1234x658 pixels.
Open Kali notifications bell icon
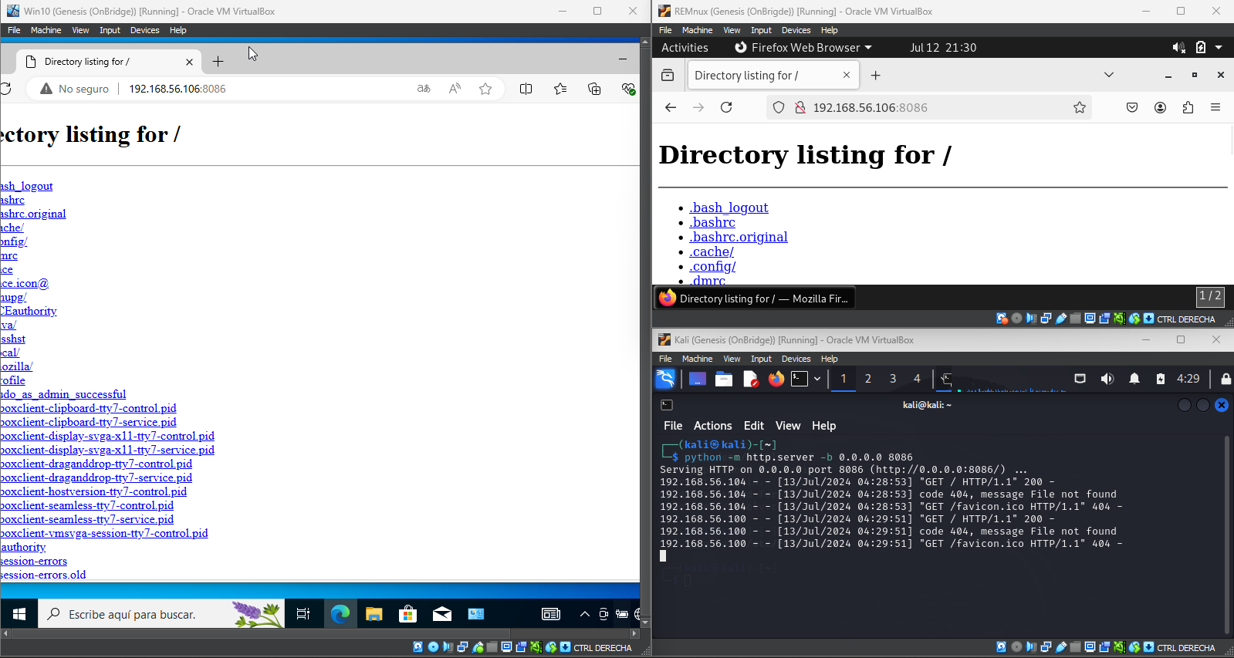pos(1134,379)
